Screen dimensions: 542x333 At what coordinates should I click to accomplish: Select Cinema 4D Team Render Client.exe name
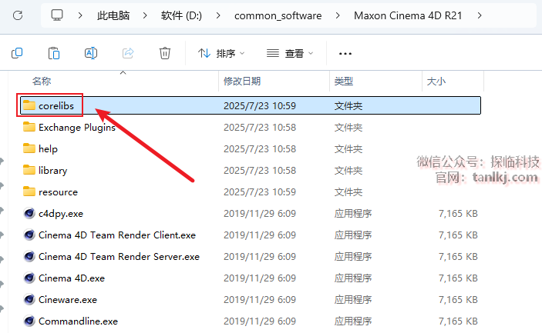coord(117,235)
